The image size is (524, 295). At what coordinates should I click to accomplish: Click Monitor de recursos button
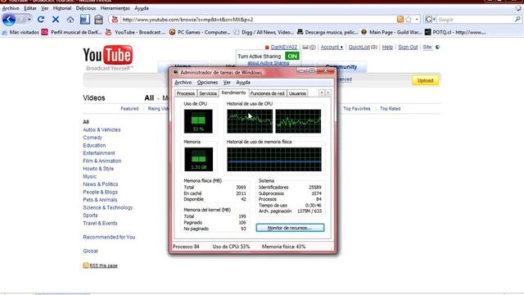click(x=290, y=228)
